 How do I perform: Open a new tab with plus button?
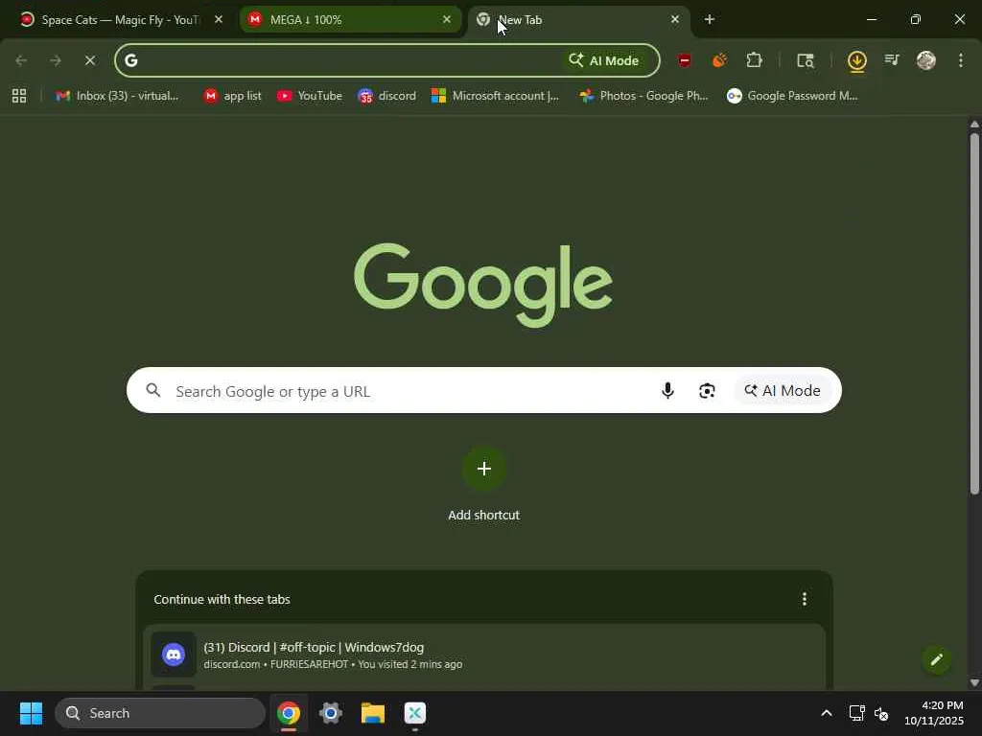tap(709, 19)
